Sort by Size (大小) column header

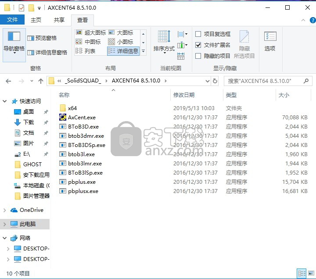point(284,95)
